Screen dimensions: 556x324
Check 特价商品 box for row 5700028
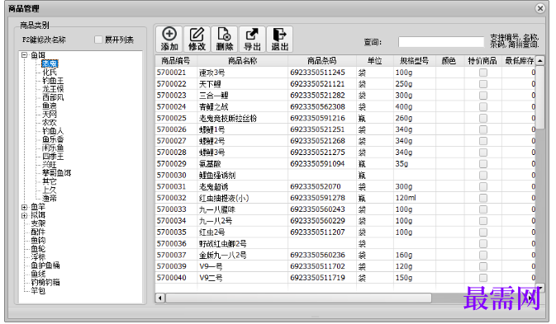click(x=483, y=153)
